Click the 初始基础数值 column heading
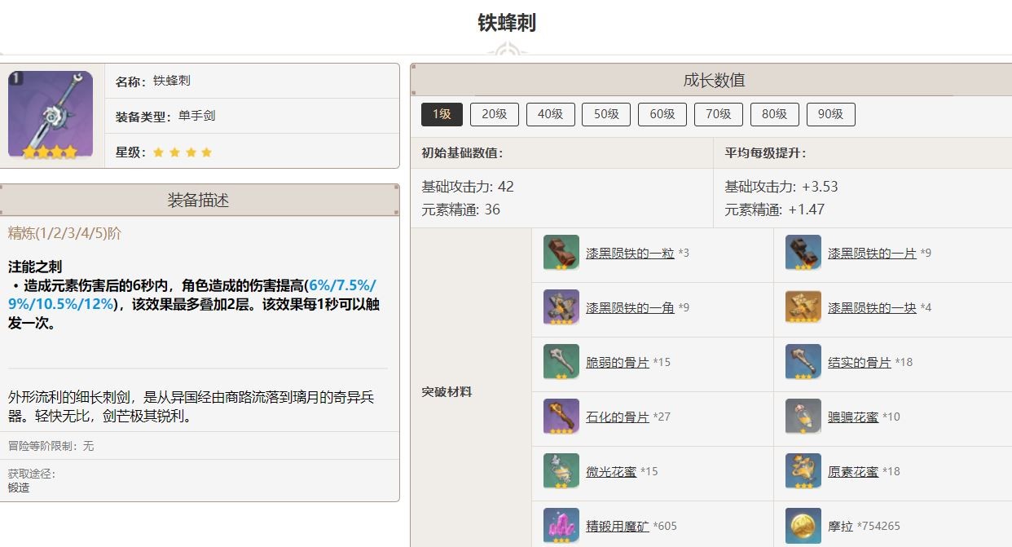The width and height of the screenshot is (1012, 547). (462, 153)
